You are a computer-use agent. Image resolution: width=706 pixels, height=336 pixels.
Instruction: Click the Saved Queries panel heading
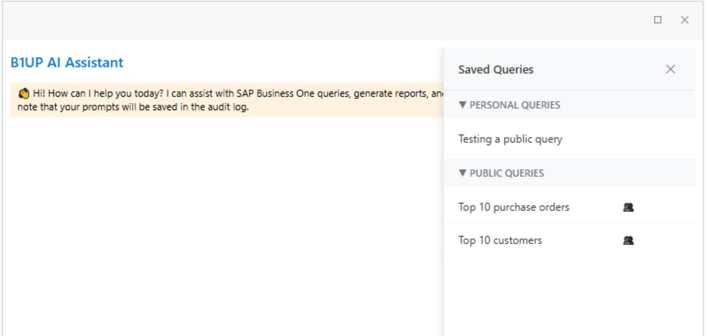[496, 70]
